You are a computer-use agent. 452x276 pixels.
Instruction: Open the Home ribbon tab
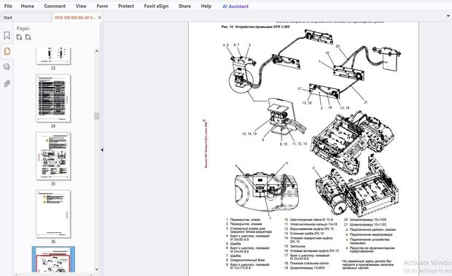(28, 6)
